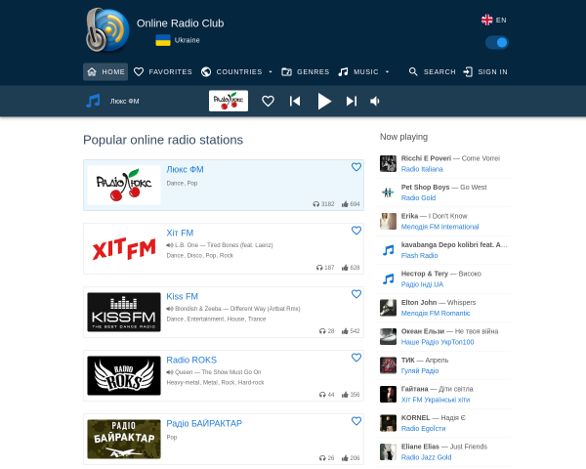Open Хіт FM Українські хіти link

point(436,400)
